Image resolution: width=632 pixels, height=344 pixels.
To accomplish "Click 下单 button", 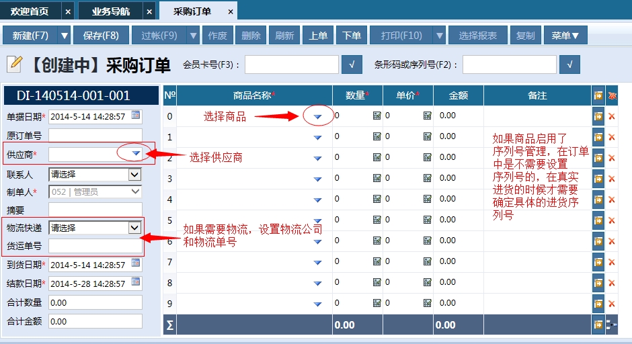I will (352, 36).
